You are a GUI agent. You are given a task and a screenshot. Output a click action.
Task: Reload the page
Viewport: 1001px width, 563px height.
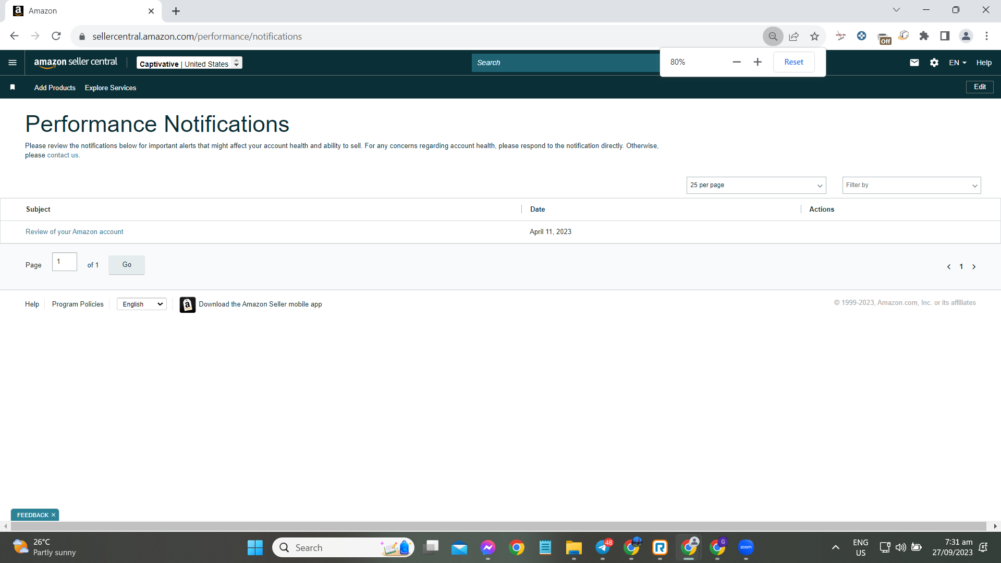pos(56,36)
